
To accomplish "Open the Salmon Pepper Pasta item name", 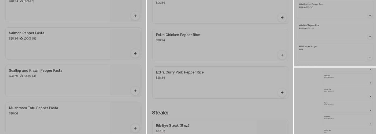I will click(27, 33).
